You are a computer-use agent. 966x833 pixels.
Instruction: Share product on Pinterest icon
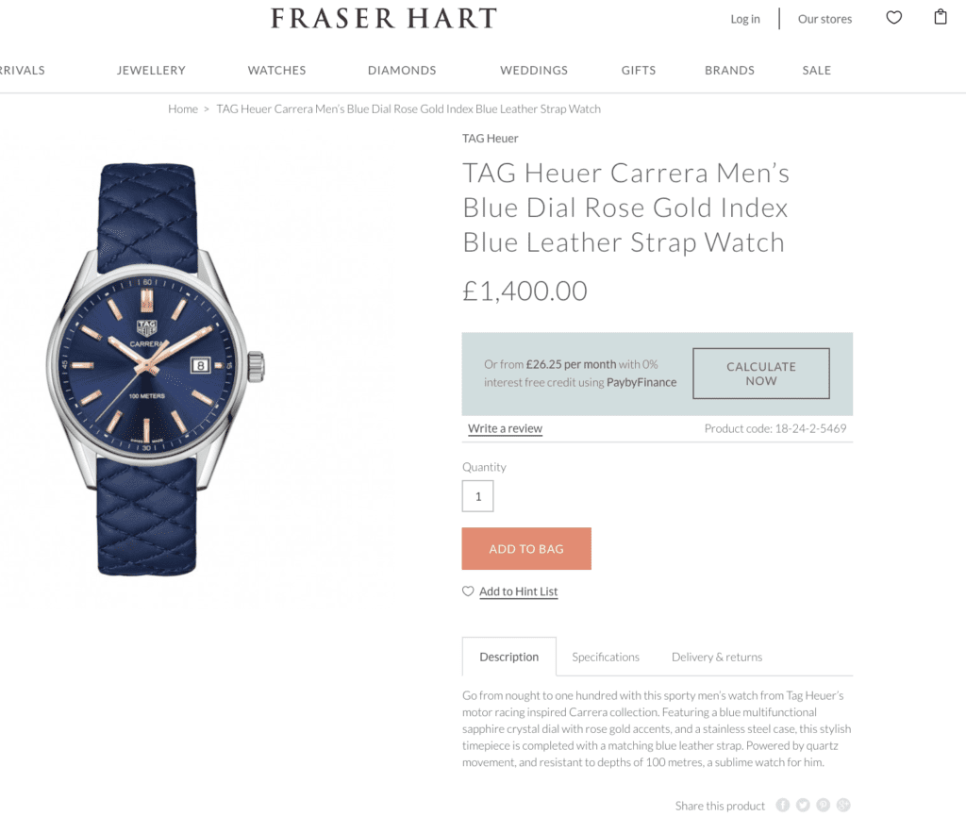[x=823, y=806]
